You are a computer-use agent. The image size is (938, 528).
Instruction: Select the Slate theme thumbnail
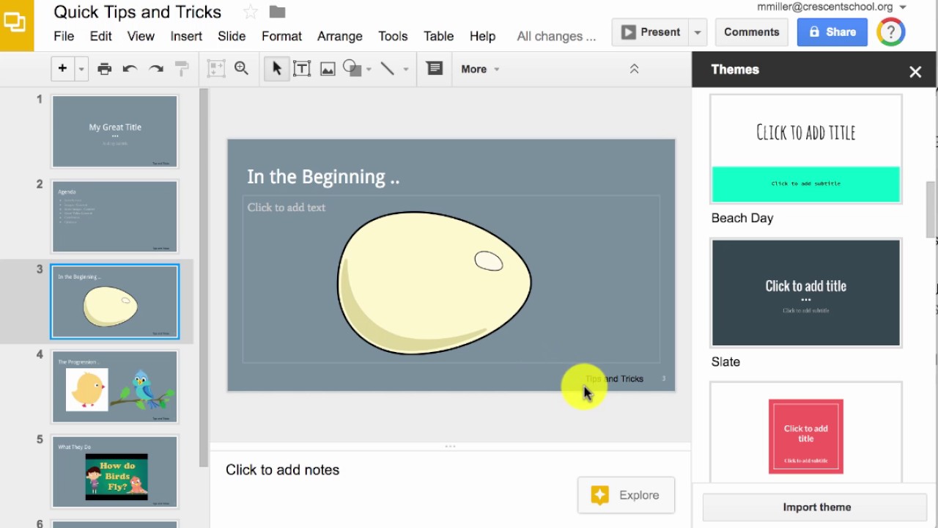[806, 293]
